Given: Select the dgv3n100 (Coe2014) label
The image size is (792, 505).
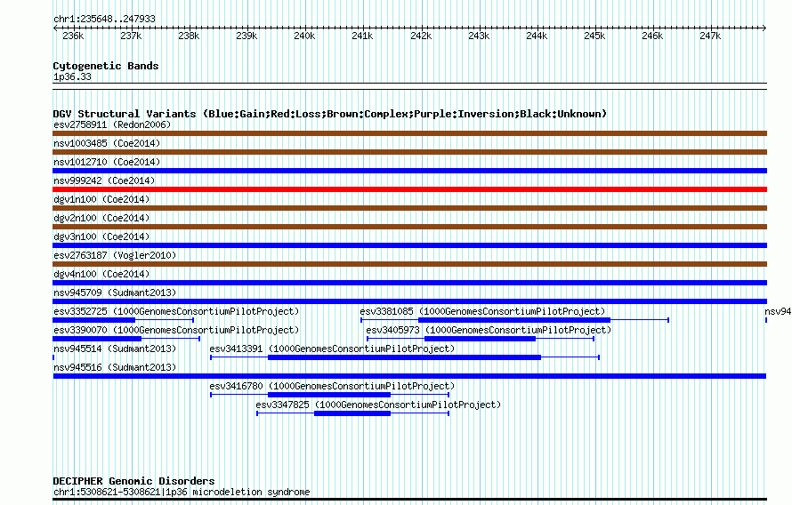Looking at the screenshot, I should (x=101, y=236).
